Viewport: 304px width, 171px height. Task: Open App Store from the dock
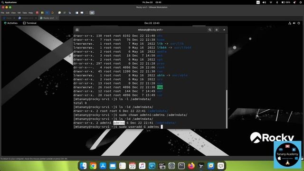103,166
